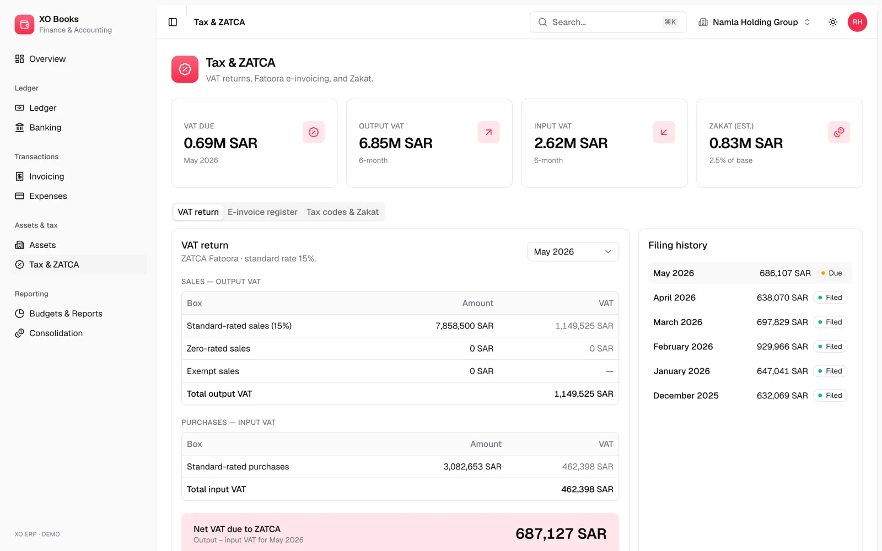The width and height of the screenshot is (882, 551).
Task: Click the Exempt sales row label
Action: click(213, 371)
